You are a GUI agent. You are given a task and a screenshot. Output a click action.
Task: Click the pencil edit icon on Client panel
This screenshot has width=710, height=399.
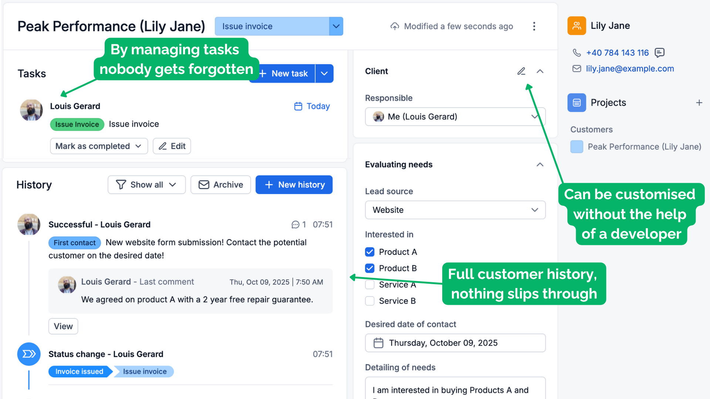tap(521, 71)
